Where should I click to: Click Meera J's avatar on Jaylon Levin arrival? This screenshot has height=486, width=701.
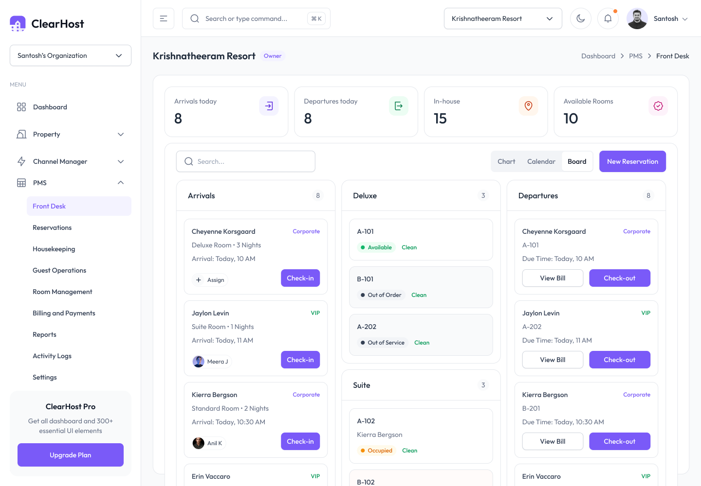(x=199, y=362)
